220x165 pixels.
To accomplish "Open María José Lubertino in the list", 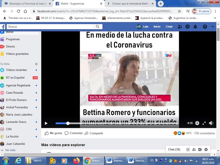I will (x=19, y=115).
